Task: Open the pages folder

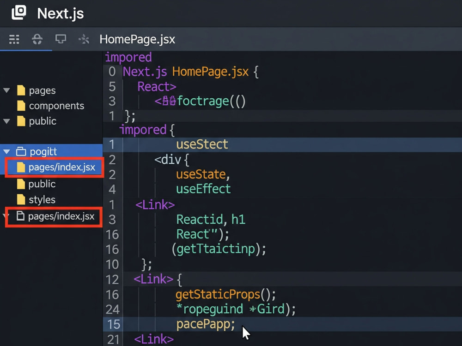Action: point(42,90)
